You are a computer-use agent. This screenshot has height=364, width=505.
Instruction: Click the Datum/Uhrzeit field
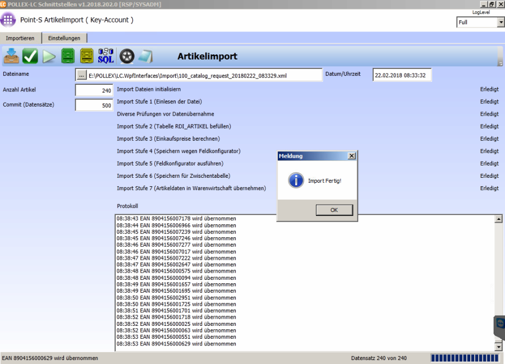(x=402, y=75)
